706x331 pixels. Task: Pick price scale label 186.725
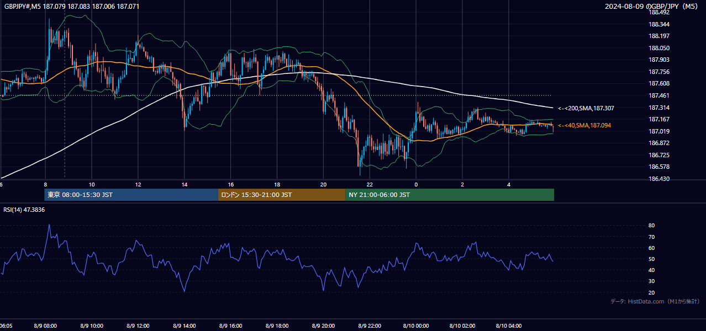pyautogui.click(x=659, y=155)
